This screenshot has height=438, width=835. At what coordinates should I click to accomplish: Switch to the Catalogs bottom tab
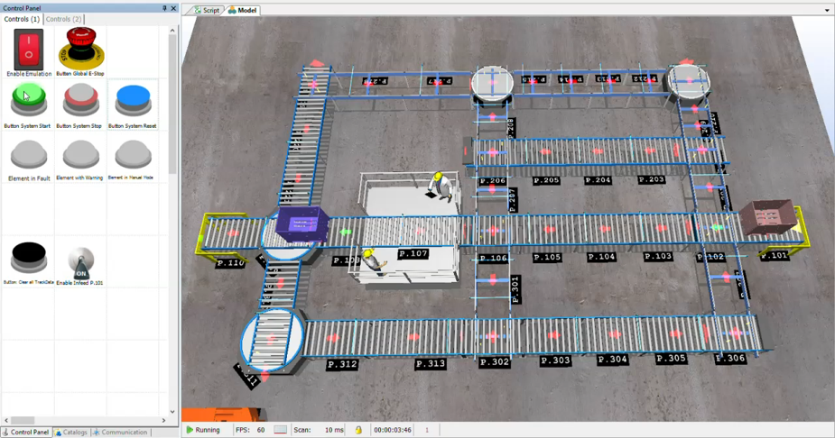point(71,433)
